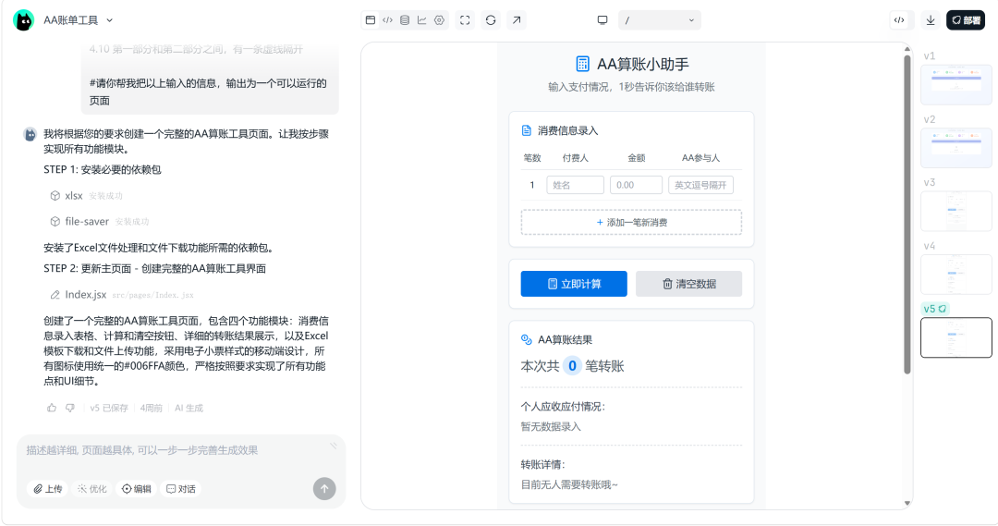Open the page route "/" dropdown
Screen dimensions: 998x526
pyautogui.click(x=659, y=20)
